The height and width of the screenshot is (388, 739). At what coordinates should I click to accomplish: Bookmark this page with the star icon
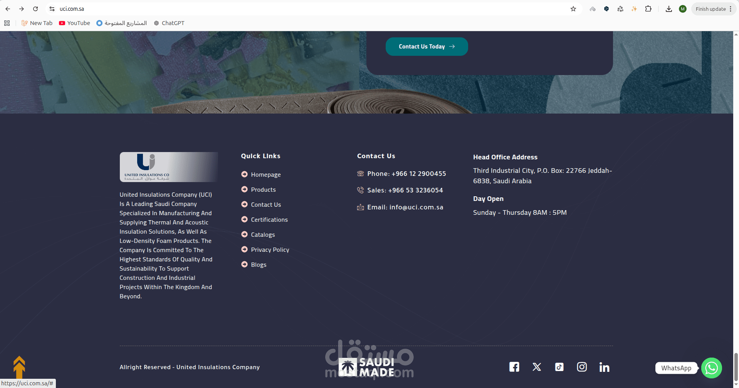[x=573, y=9]
